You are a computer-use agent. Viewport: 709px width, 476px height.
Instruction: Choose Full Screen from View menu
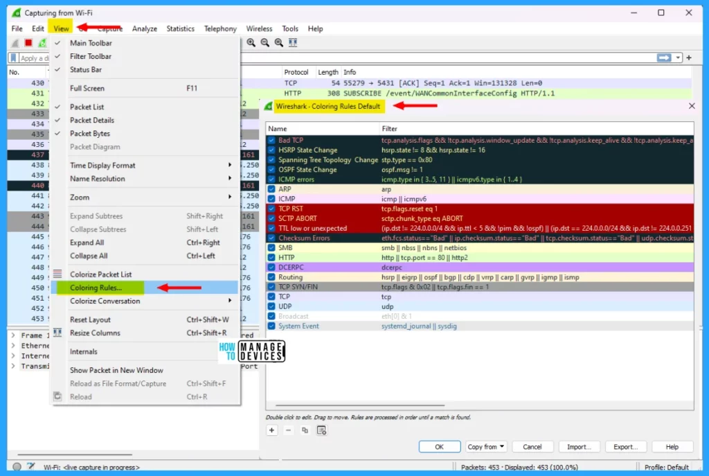(x=145, y=88)
